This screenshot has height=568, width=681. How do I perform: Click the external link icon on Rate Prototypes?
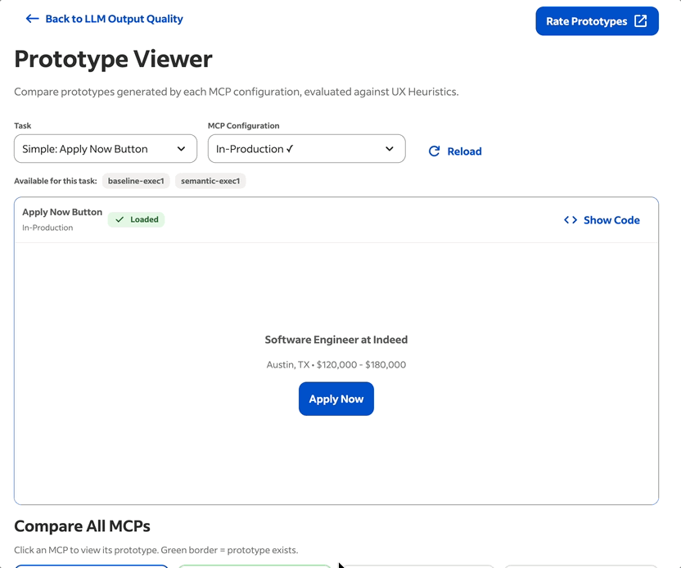tap(641, 20)
